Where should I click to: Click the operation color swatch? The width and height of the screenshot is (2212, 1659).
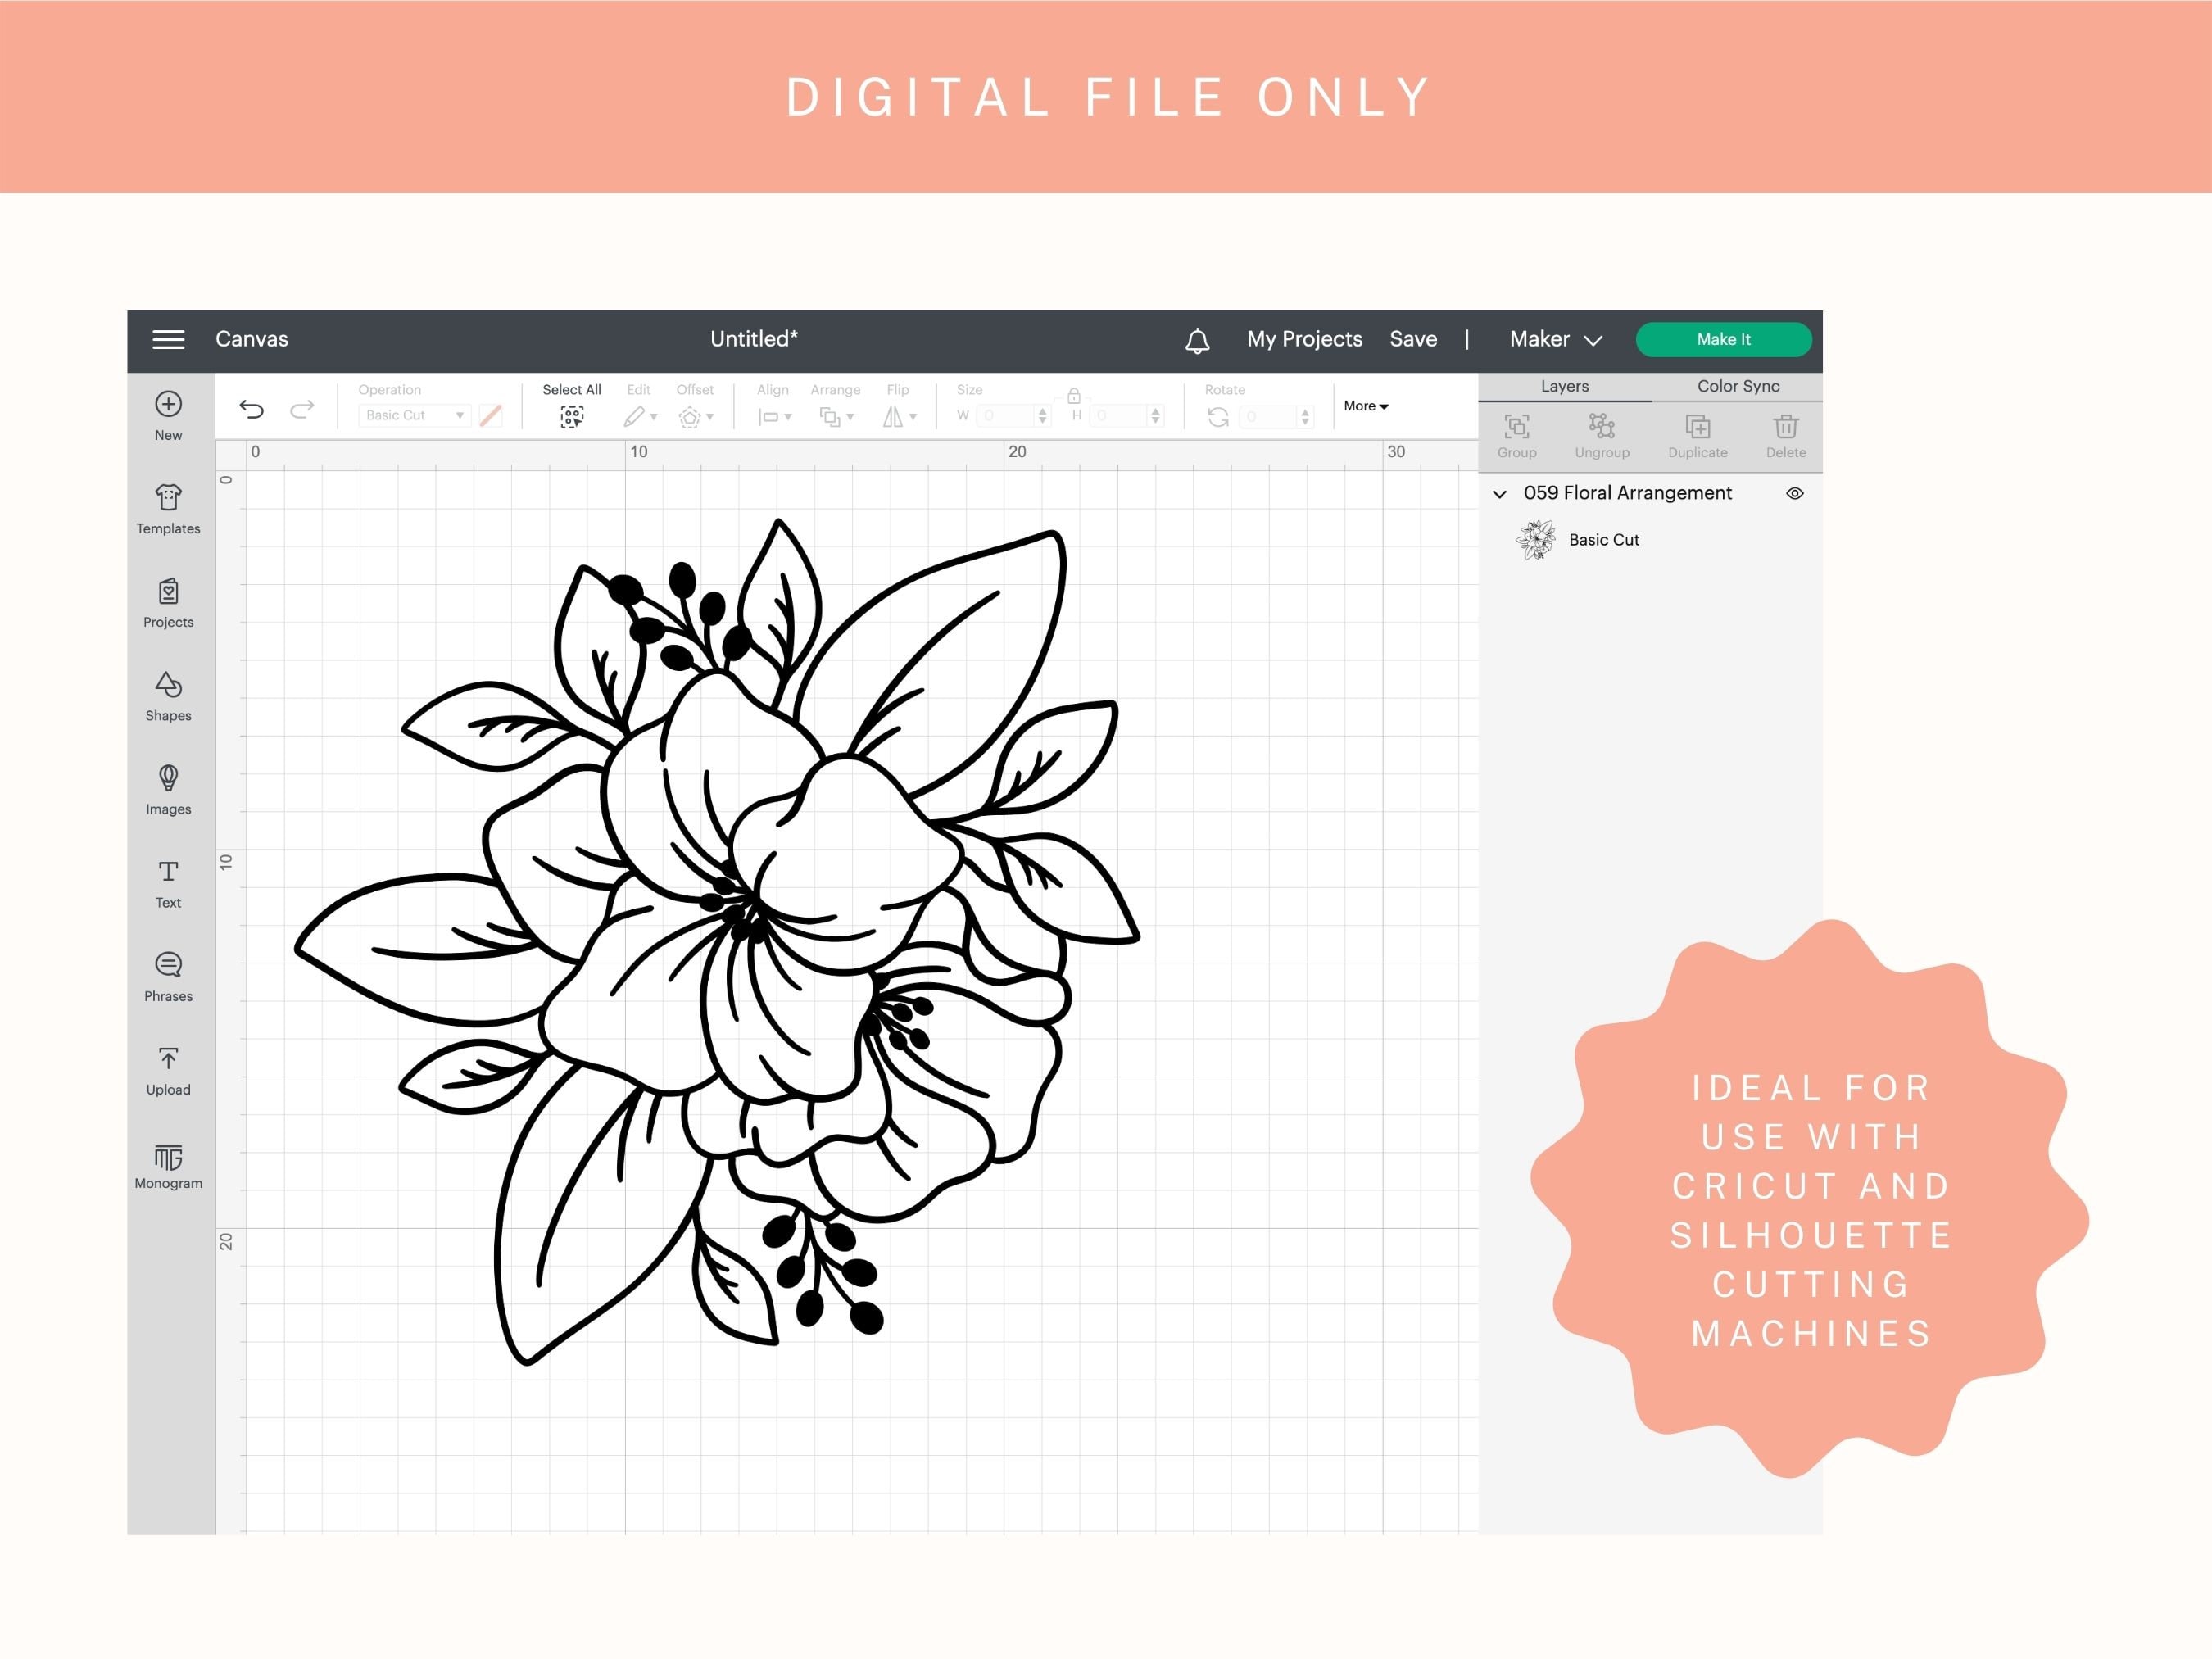491,416
